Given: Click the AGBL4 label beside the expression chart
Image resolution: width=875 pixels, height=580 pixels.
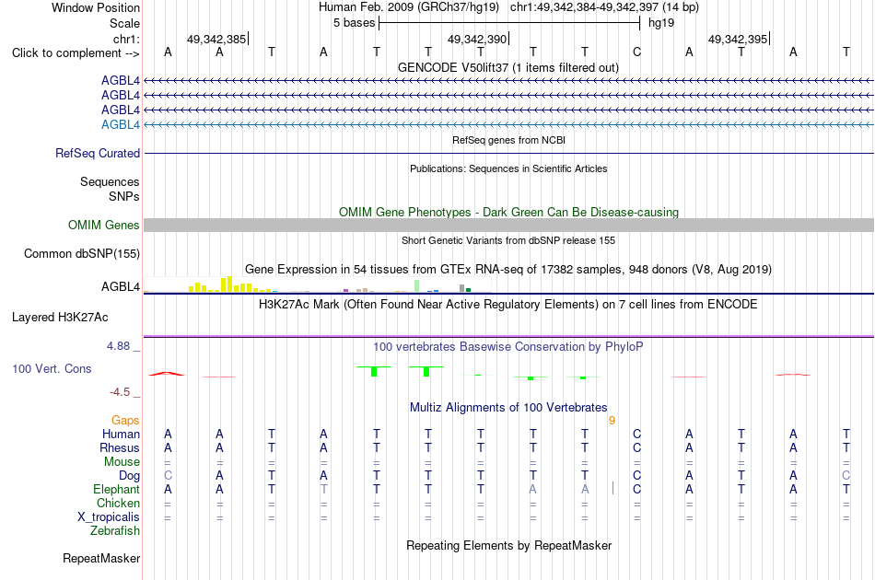Looking at the screenshot, I should tap(121, 286).
